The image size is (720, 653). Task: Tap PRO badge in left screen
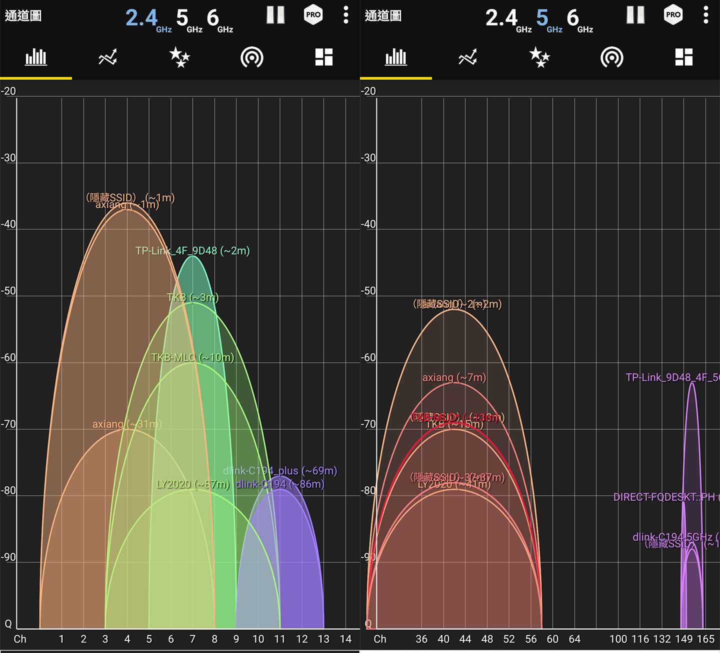tap(313, 15)
